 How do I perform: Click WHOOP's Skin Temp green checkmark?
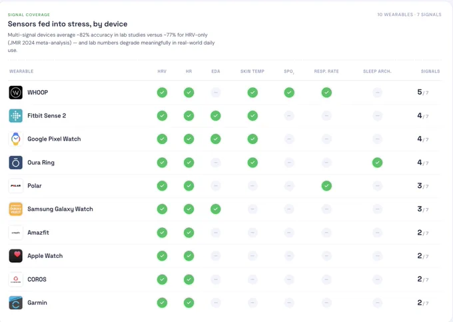pos(252,93)
